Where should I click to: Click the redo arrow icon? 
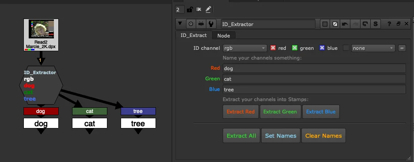point(355,24)
